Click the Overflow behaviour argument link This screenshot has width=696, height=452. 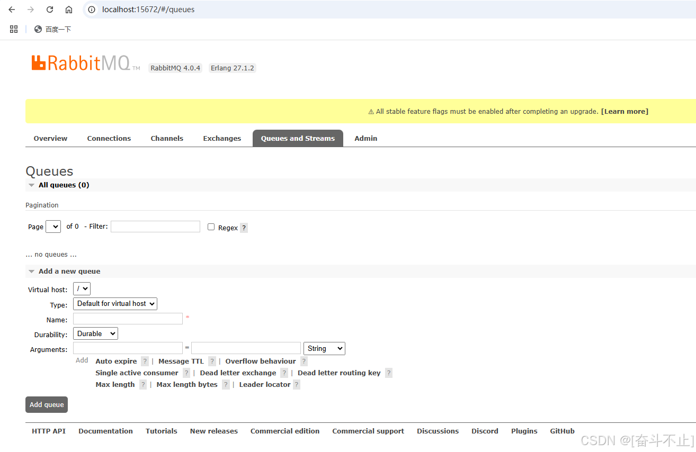[x=261, y=361]
